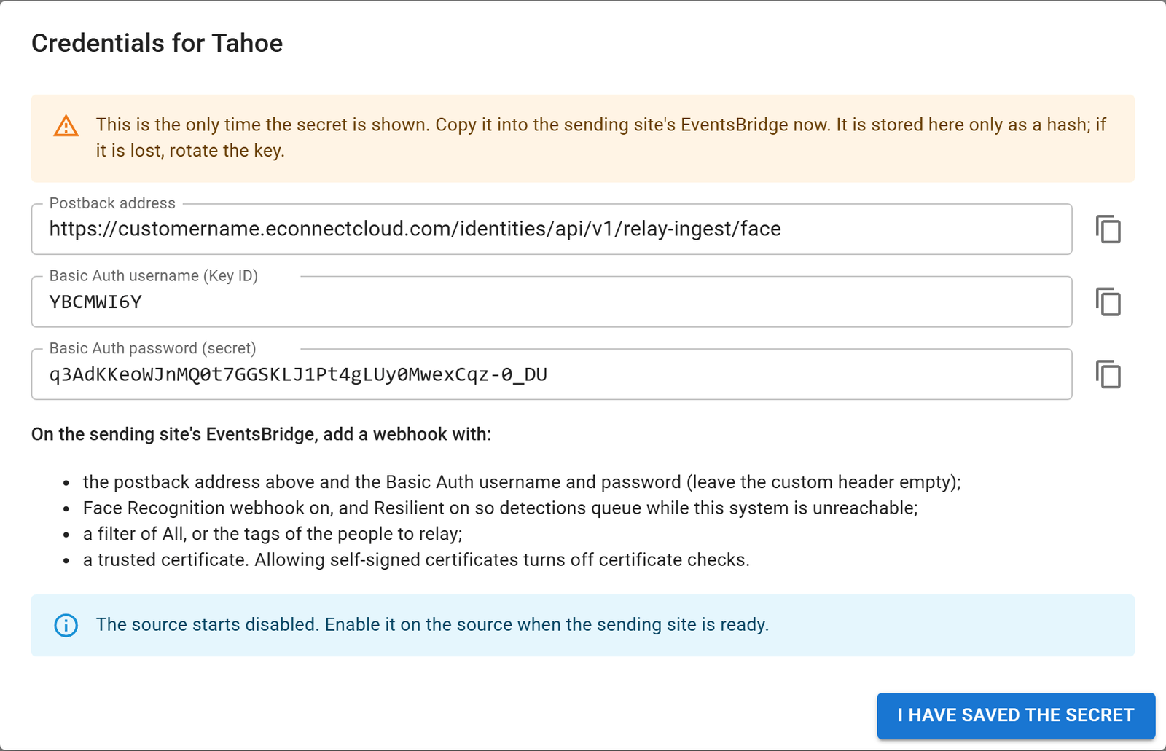Viewport: 1166px width, 751px height.
Task: Click 'On the sending site's EventsBridge' heading
Action: coord(261,434)
